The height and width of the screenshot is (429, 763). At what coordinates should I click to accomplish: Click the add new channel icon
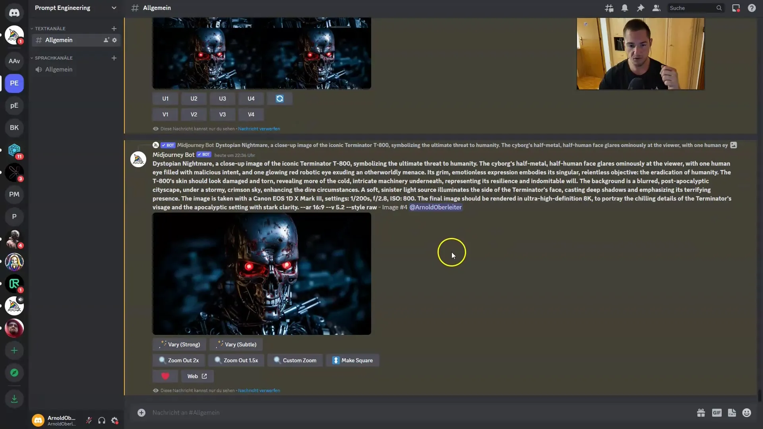[x=114, y=28]
